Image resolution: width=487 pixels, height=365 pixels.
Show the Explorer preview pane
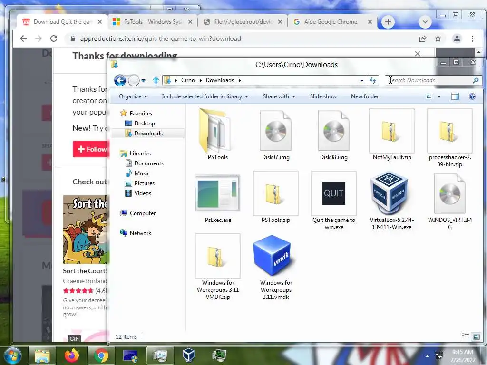[455, 96]
